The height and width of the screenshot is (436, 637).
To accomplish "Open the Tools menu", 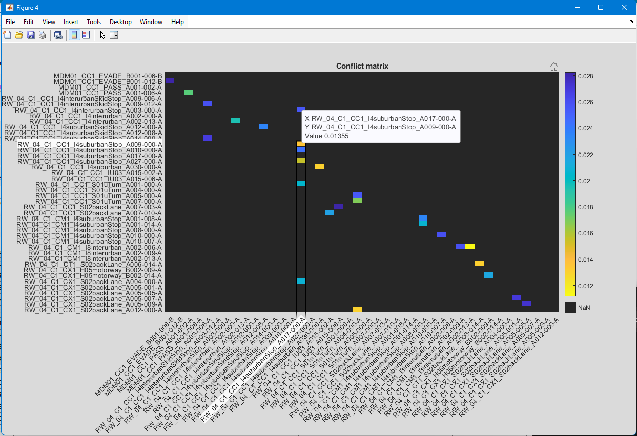I will [94, 22].
